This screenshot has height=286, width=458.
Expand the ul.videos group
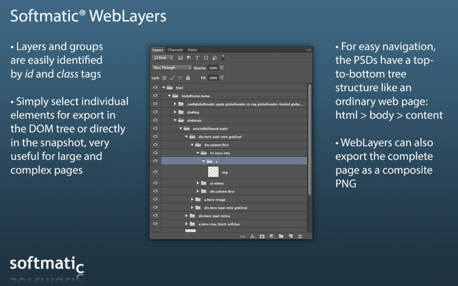[x=198, y=183]
